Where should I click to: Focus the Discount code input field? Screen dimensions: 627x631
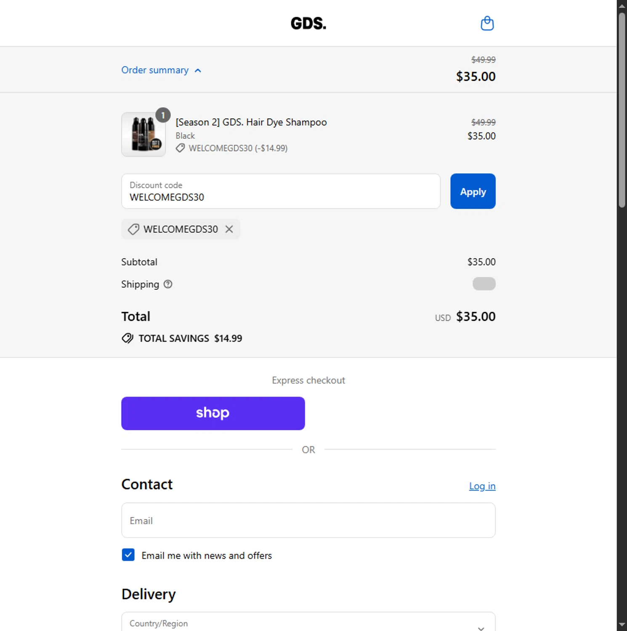tap(281, 191)
